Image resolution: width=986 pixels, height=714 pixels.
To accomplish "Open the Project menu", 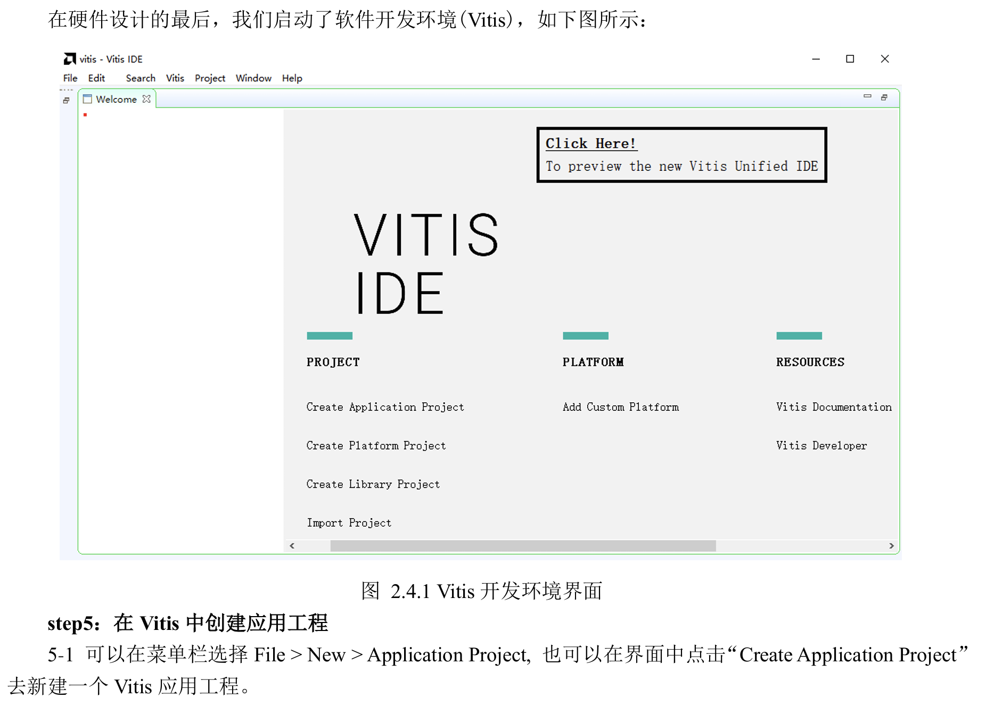I will (x=210, y=78).
